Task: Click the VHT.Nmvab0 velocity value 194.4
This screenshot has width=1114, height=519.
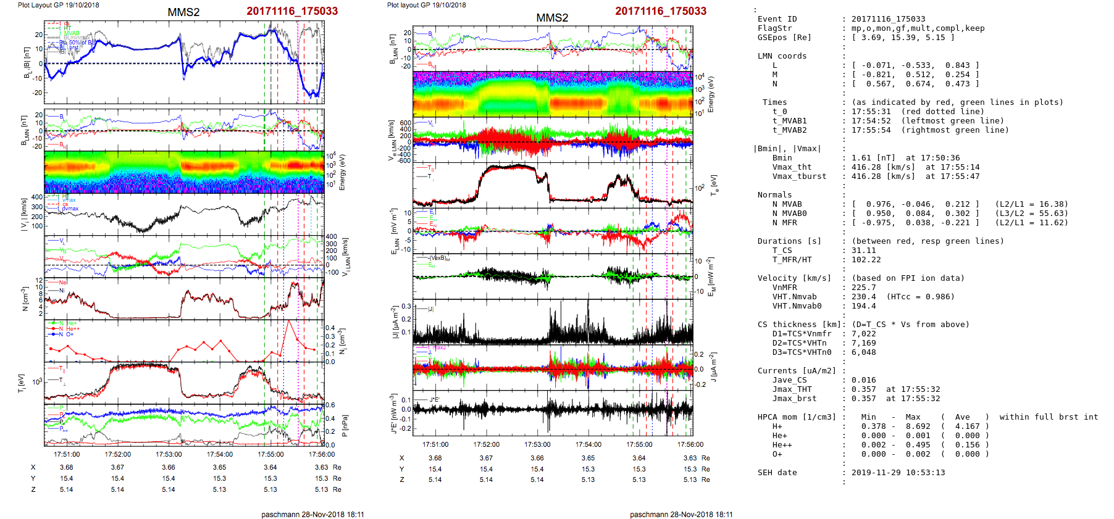Action: [x=864, y=306]
